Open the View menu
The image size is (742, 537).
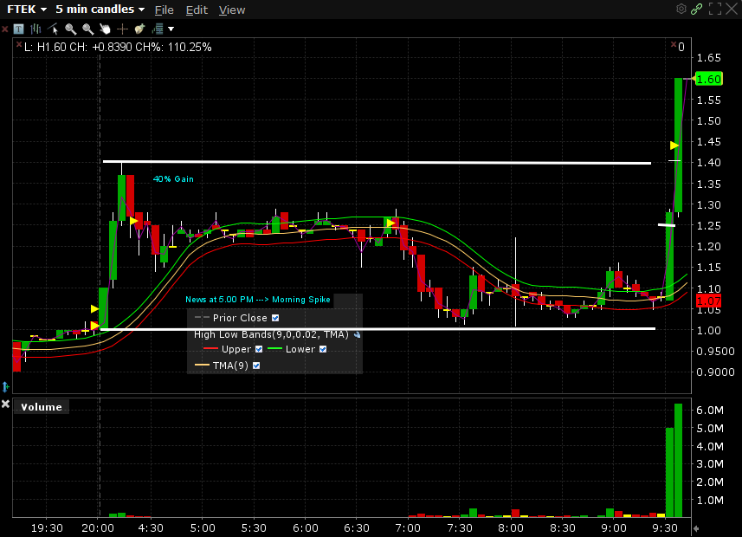pos(232,10)
